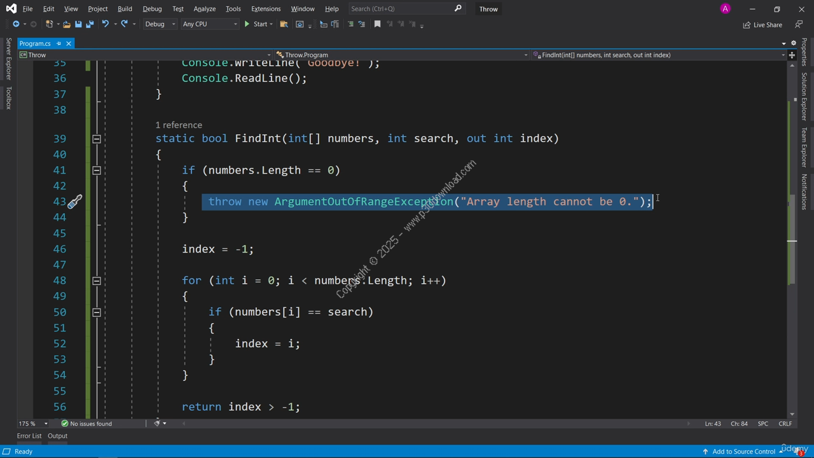Click the Save All icon
This screenshot has width=814, height=458.
tap(90, 24)
